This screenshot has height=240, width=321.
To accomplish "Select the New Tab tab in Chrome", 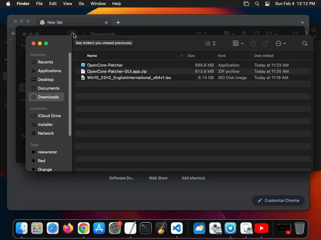I will click(x=74, y=22).
